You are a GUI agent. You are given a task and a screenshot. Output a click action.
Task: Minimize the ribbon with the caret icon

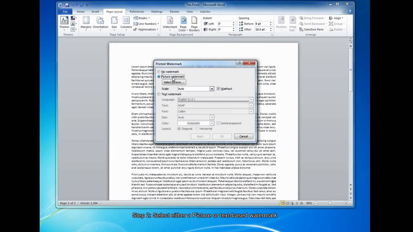345,12
